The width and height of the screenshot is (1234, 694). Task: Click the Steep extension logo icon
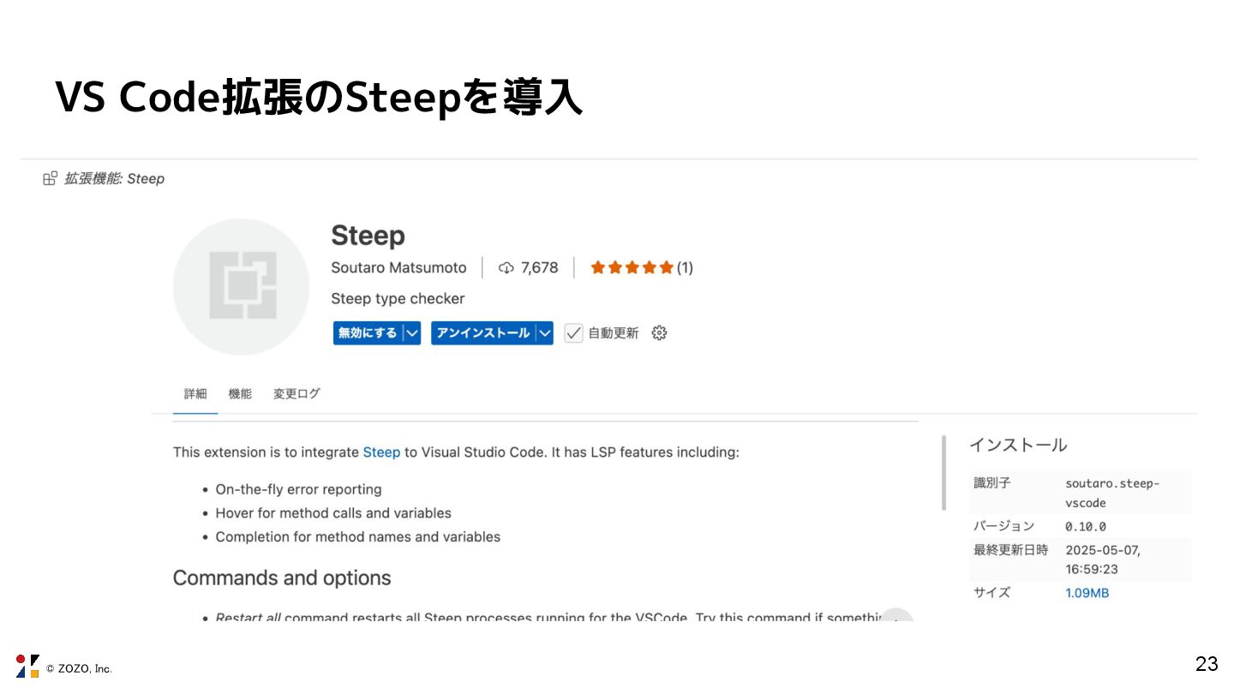242,286
